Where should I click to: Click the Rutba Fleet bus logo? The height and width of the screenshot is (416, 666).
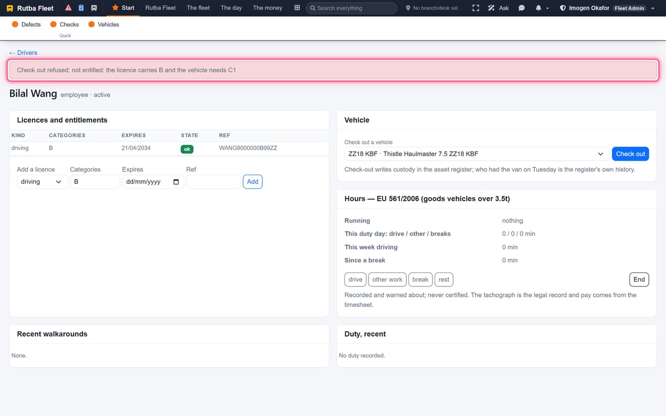coord(10,8)
